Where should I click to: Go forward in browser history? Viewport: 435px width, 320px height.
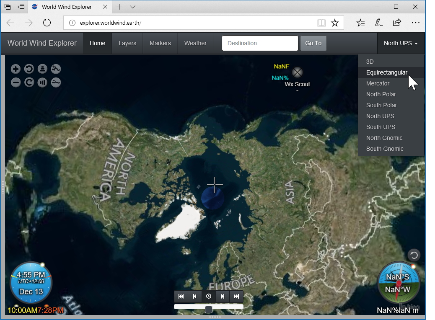pos(28,23)
